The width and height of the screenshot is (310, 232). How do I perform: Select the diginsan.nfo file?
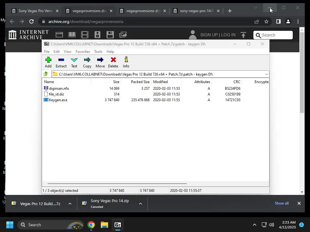pyautogui.click(x=59, y=89)
